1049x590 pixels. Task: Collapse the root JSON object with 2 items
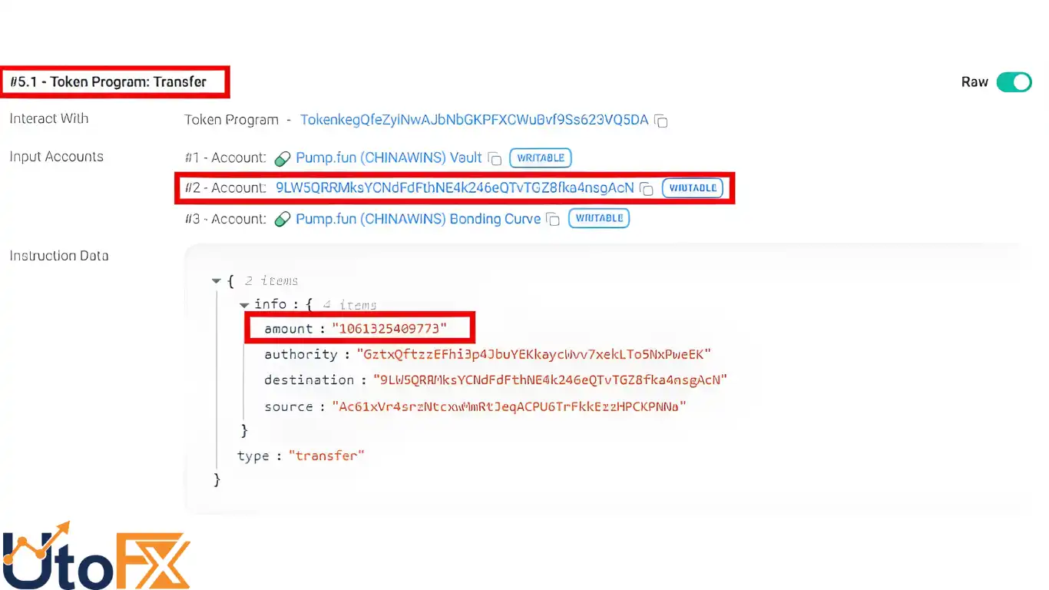[217, 281]
